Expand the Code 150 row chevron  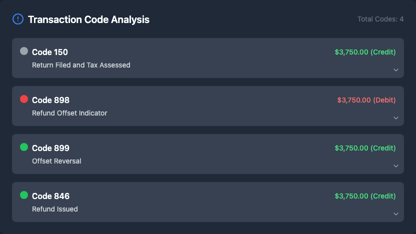396,70
